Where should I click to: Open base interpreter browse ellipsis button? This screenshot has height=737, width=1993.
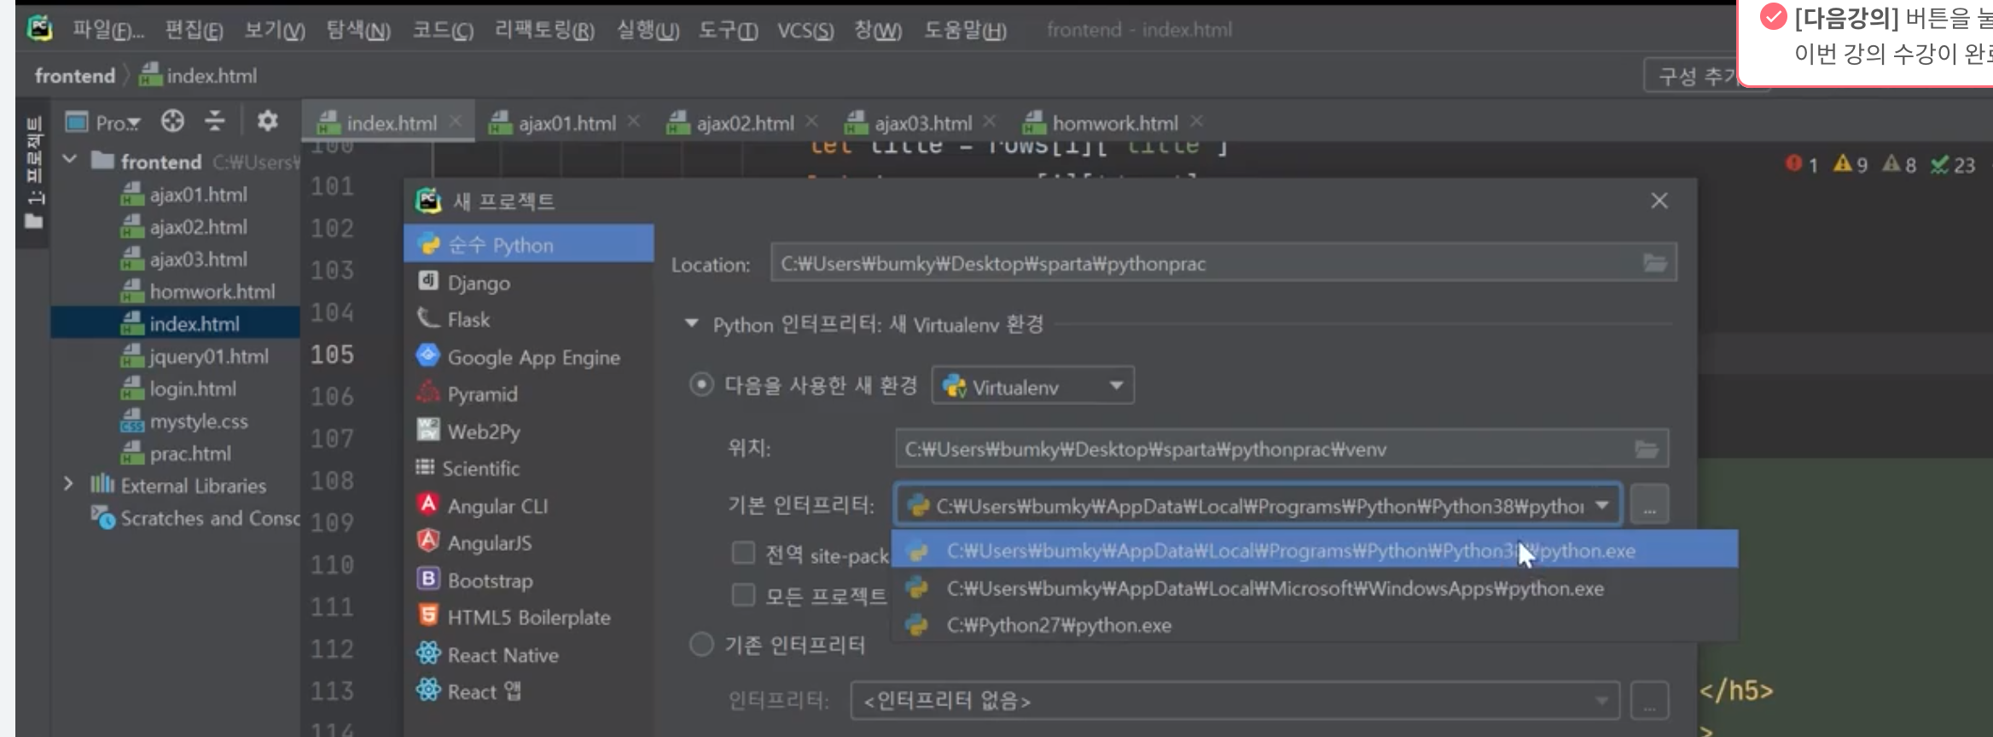(x=1649, y=506)
